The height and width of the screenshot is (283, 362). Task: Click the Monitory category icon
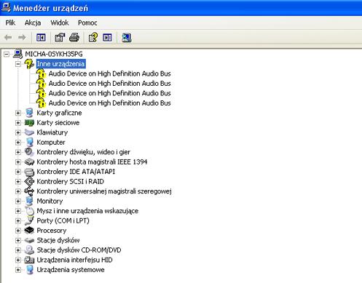point(29,201)
